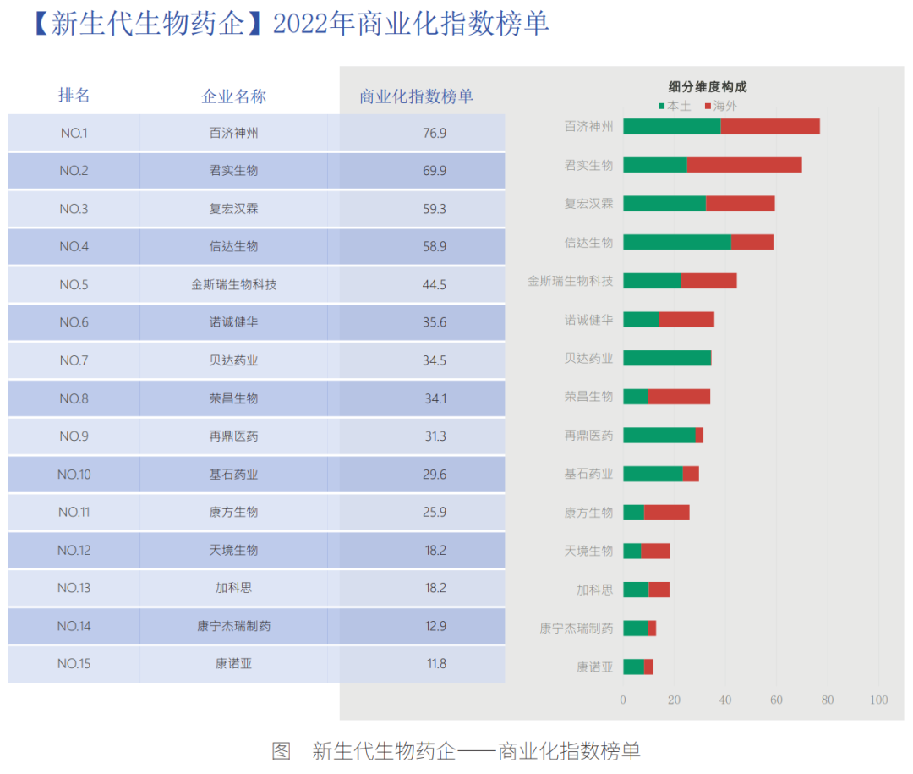The width and height of the screenshot is (913, 774).
Task: Click the green 本土 legend swatch
Action: 662,106
